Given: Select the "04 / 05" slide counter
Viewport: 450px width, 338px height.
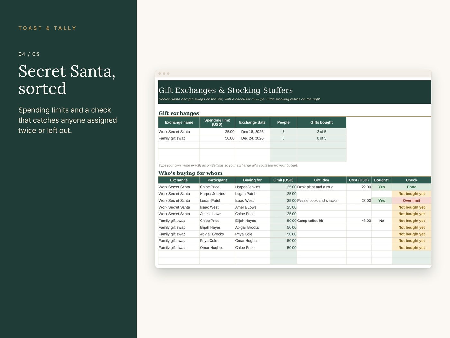Looking at the screenshot, I should click(29, 54).
